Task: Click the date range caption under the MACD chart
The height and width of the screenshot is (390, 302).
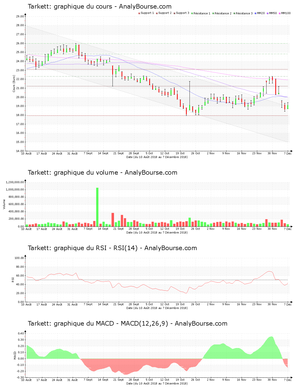Action: coord(157,383)
